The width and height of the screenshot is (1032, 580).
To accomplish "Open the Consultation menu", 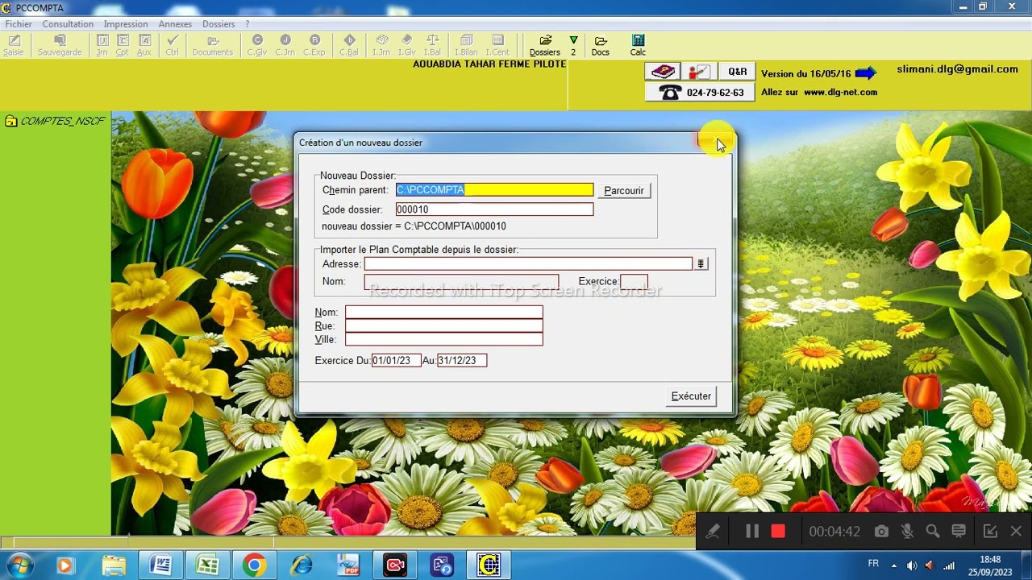I will pyautogui.click(x=68, y=24).
